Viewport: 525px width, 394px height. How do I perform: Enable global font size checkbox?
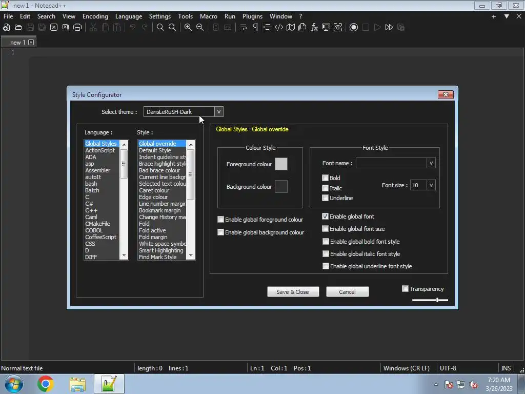tap(325, 228)
